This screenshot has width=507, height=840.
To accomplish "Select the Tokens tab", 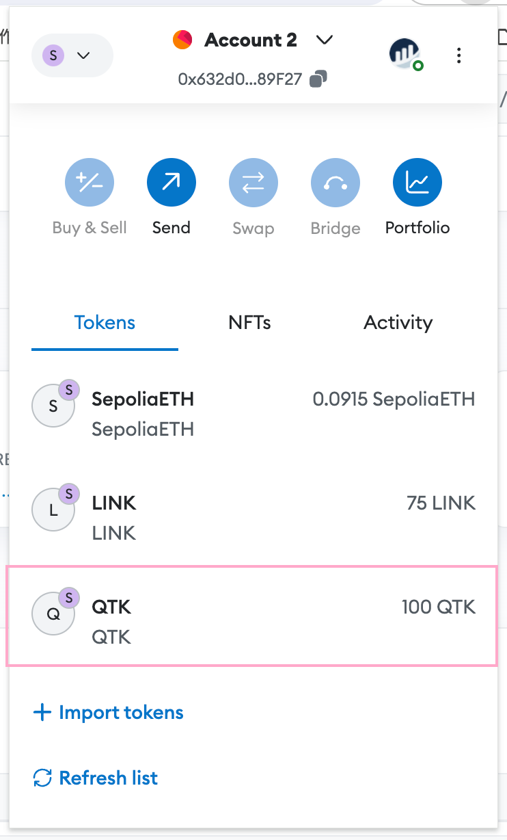I will coord(105,323).
